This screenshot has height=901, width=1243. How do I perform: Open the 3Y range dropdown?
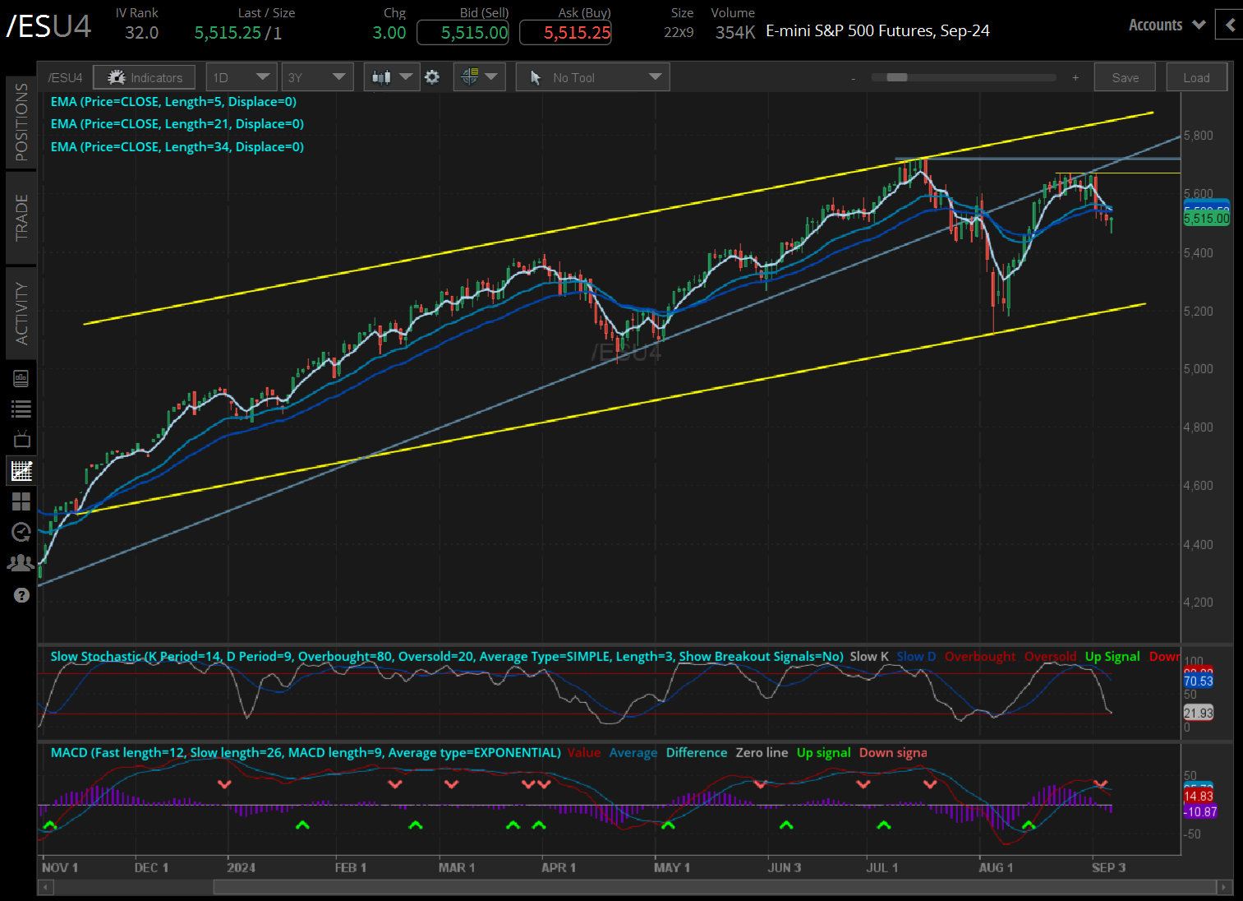[317, 76]
